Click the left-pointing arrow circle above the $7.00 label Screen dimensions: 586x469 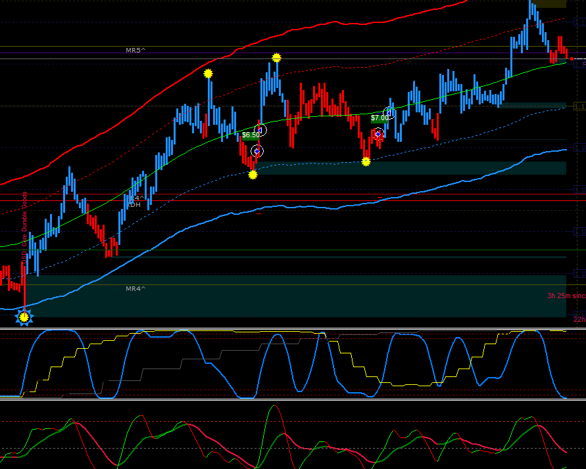coord(389,113)
